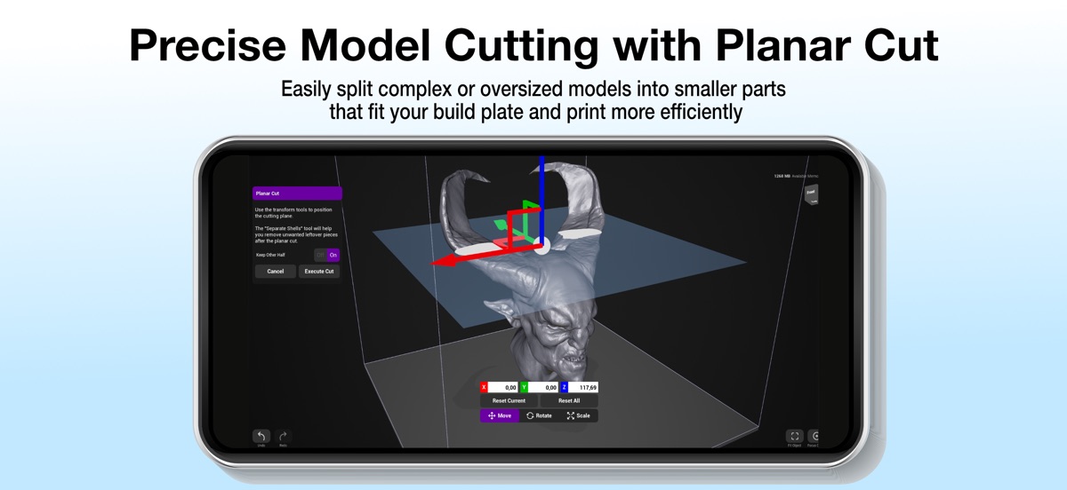Click the X position value field
Image resolution: width=1067 pixels, height=490 pixels.
tap(503, 388)
